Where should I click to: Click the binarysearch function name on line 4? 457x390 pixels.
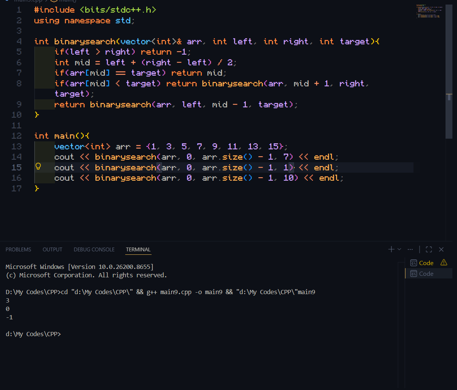pyautogui.click(x=85, y=41)
